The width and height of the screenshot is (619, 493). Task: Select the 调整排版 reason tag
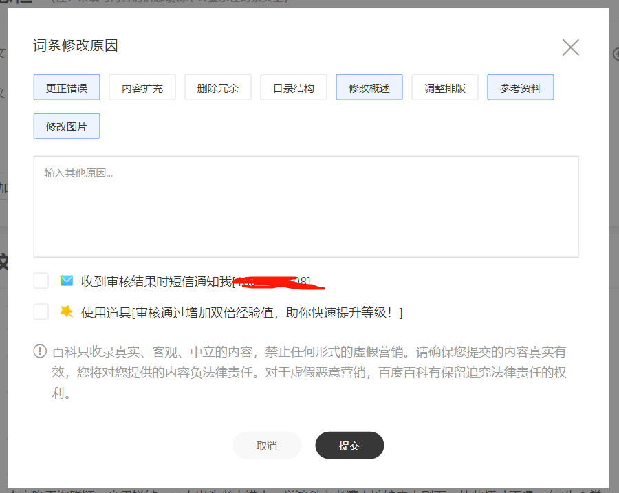(444, 87)
